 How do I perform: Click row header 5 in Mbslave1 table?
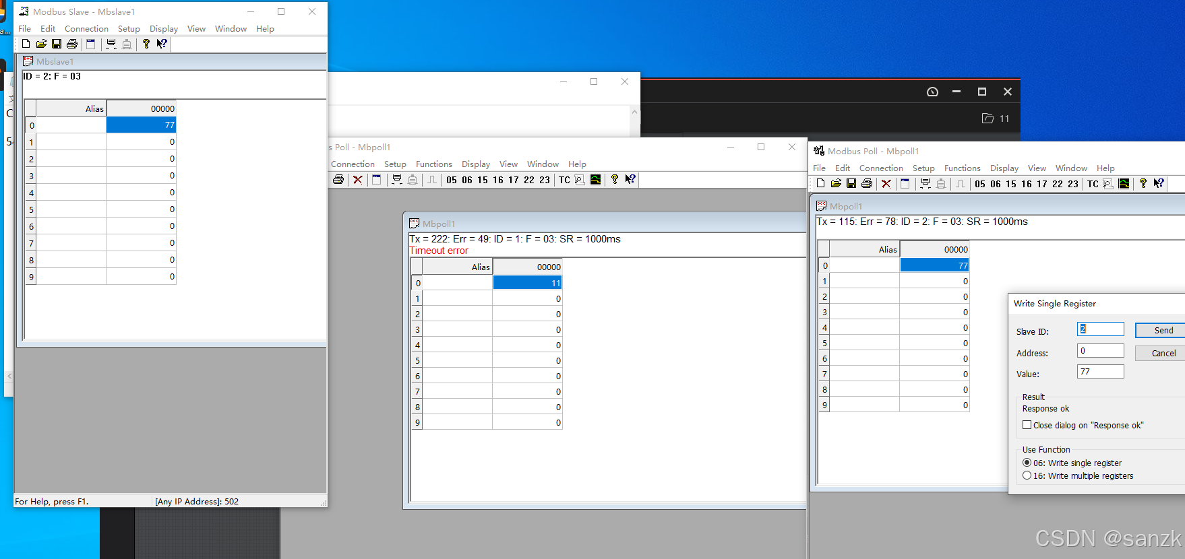[31, 209]
